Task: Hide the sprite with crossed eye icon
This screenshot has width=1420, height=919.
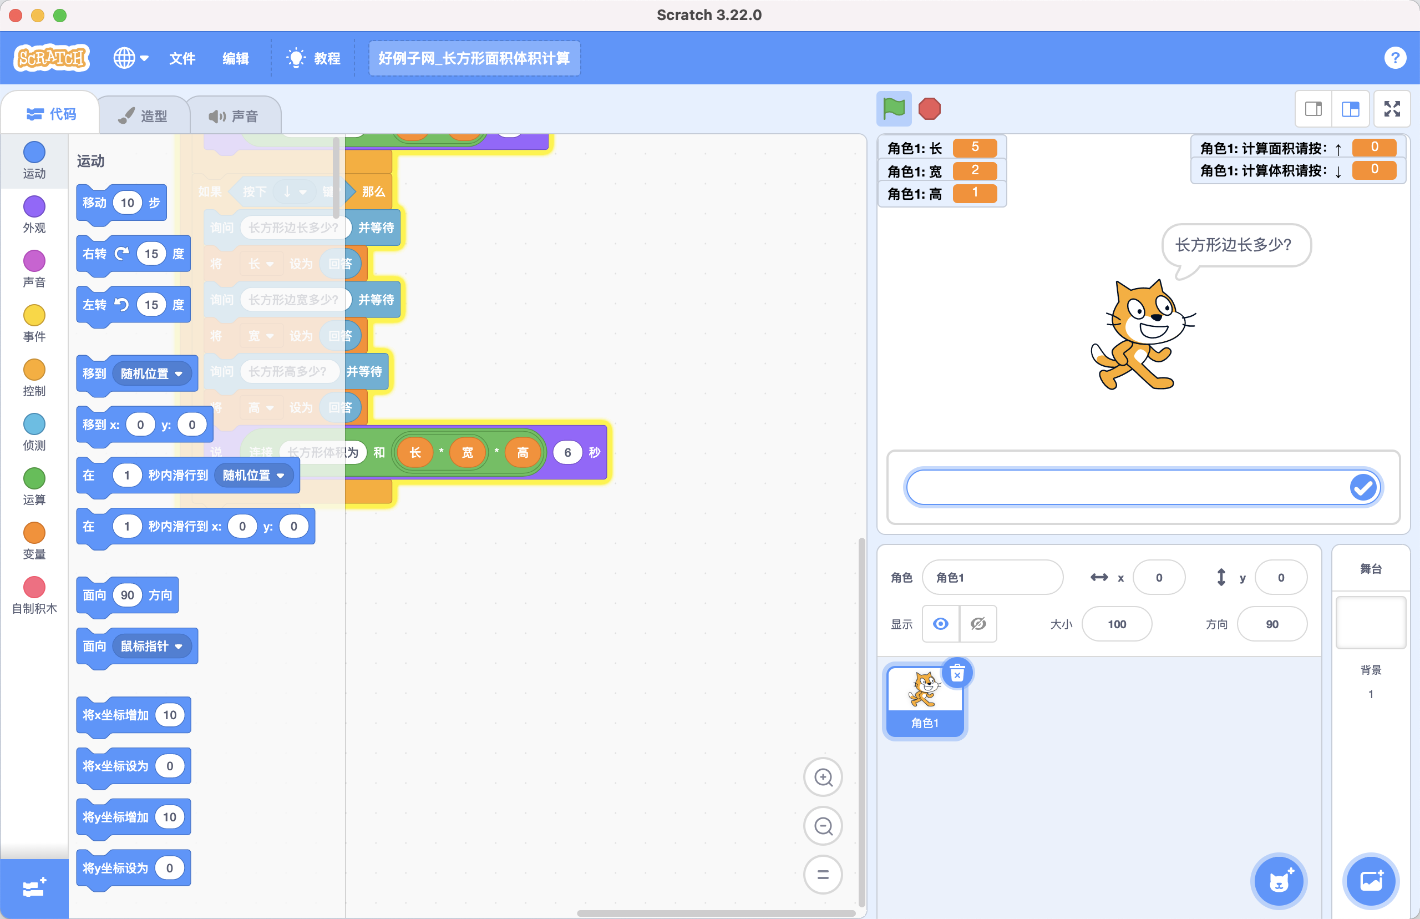Action: pos(978,624)
